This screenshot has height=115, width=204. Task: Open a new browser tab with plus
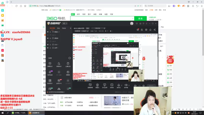tap(11, 2)
